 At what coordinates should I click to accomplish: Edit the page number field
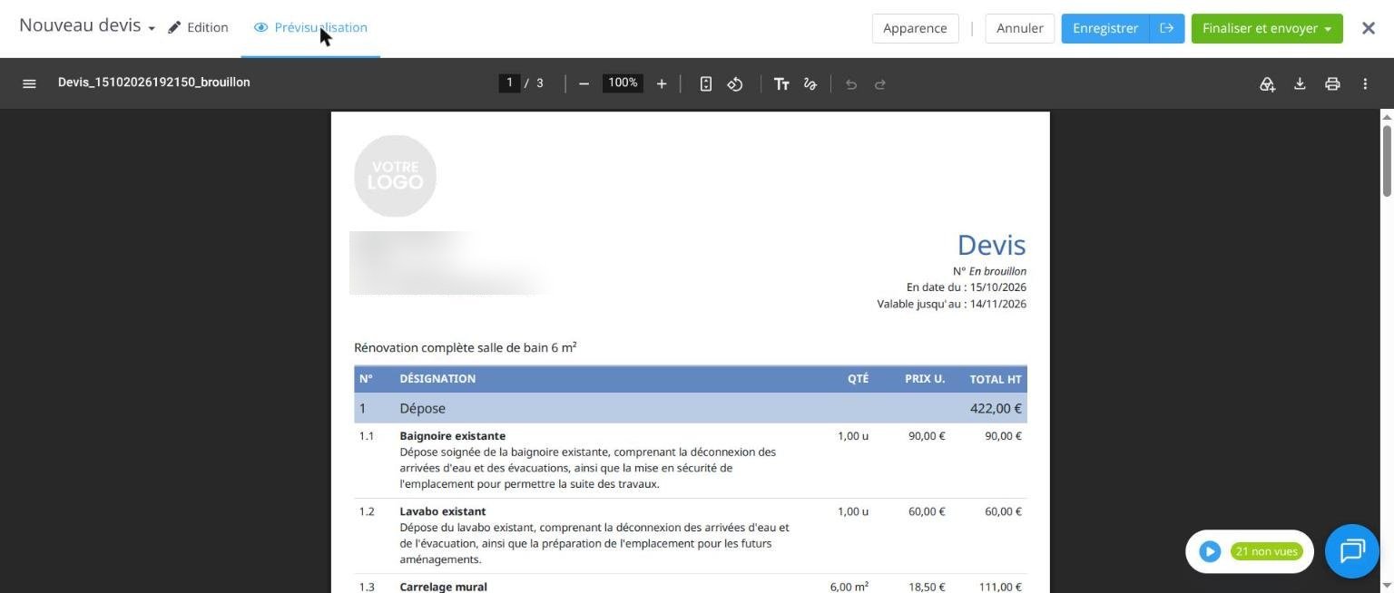point(509,83)
